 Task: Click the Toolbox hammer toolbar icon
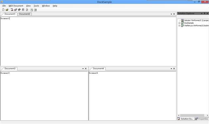(x=19, y=10)
